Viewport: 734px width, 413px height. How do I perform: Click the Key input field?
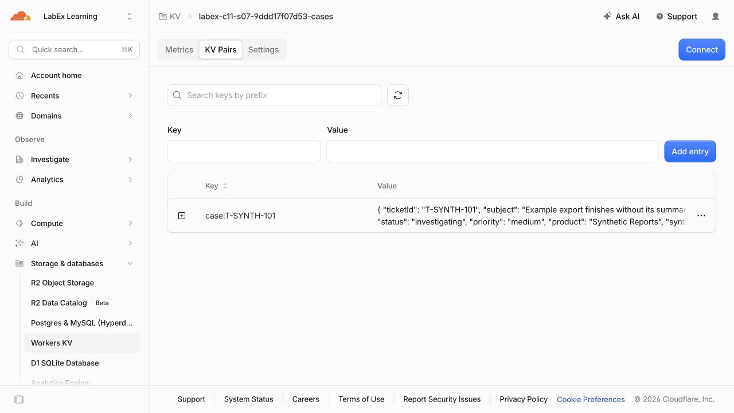pos(244,151)
